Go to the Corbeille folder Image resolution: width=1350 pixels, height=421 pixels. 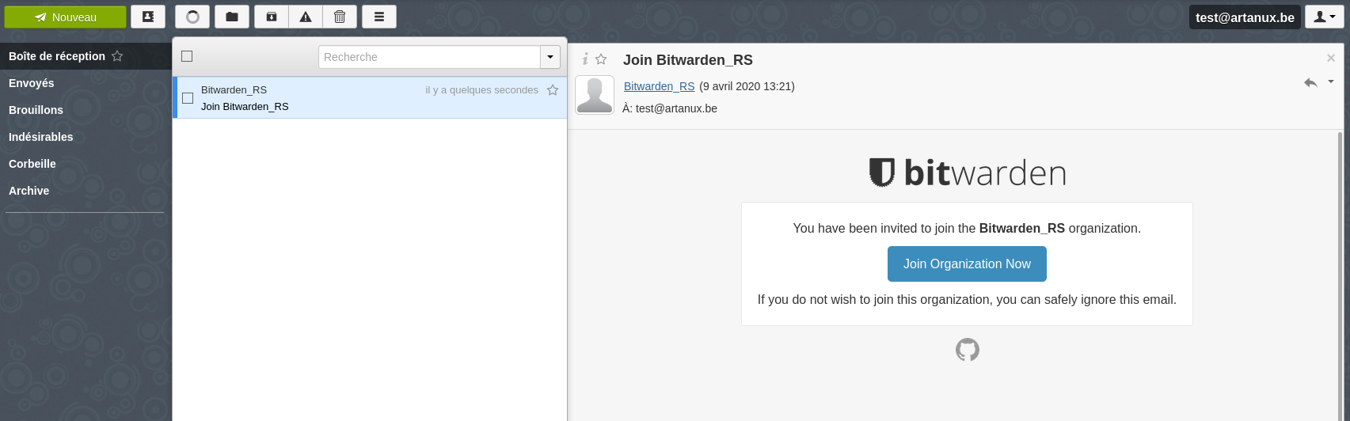32,164
